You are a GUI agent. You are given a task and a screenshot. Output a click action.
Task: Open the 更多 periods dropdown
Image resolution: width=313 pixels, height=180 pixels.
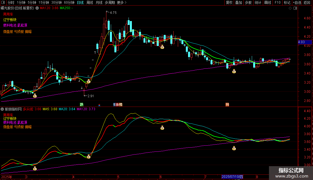[122, 2]
